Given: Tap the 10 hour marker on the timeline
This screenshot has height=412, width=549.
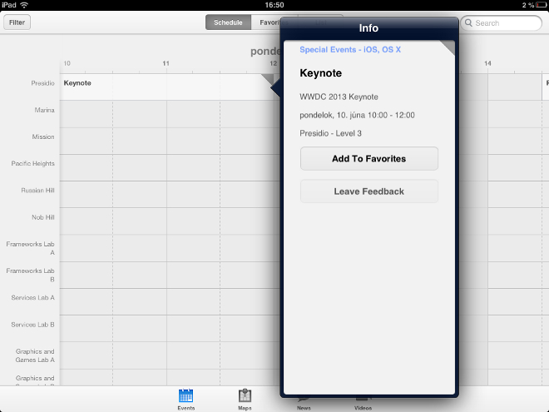Looking at the screenshot, I should (67, 63).
